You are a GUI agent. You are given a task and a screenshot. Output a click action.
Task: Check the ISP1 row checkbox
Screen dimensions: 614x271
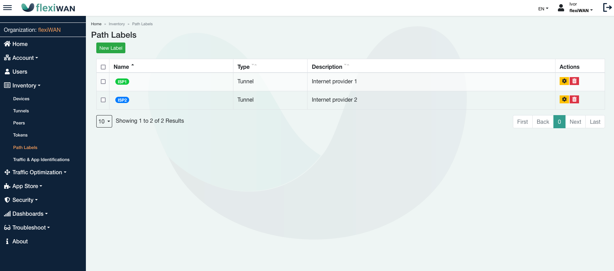point(103,82)
